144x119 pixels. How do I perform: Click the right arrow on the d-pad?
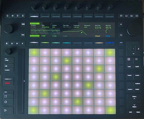click(x=138, y=49)
